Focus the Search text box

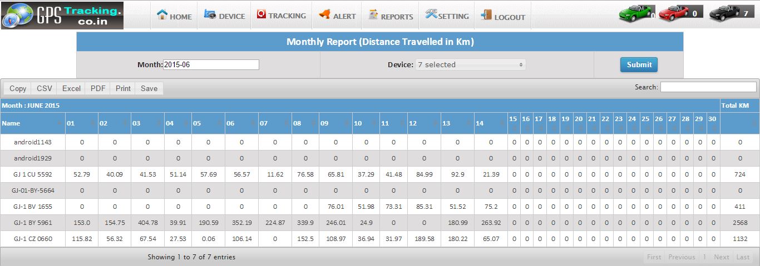tap(708, 87)
